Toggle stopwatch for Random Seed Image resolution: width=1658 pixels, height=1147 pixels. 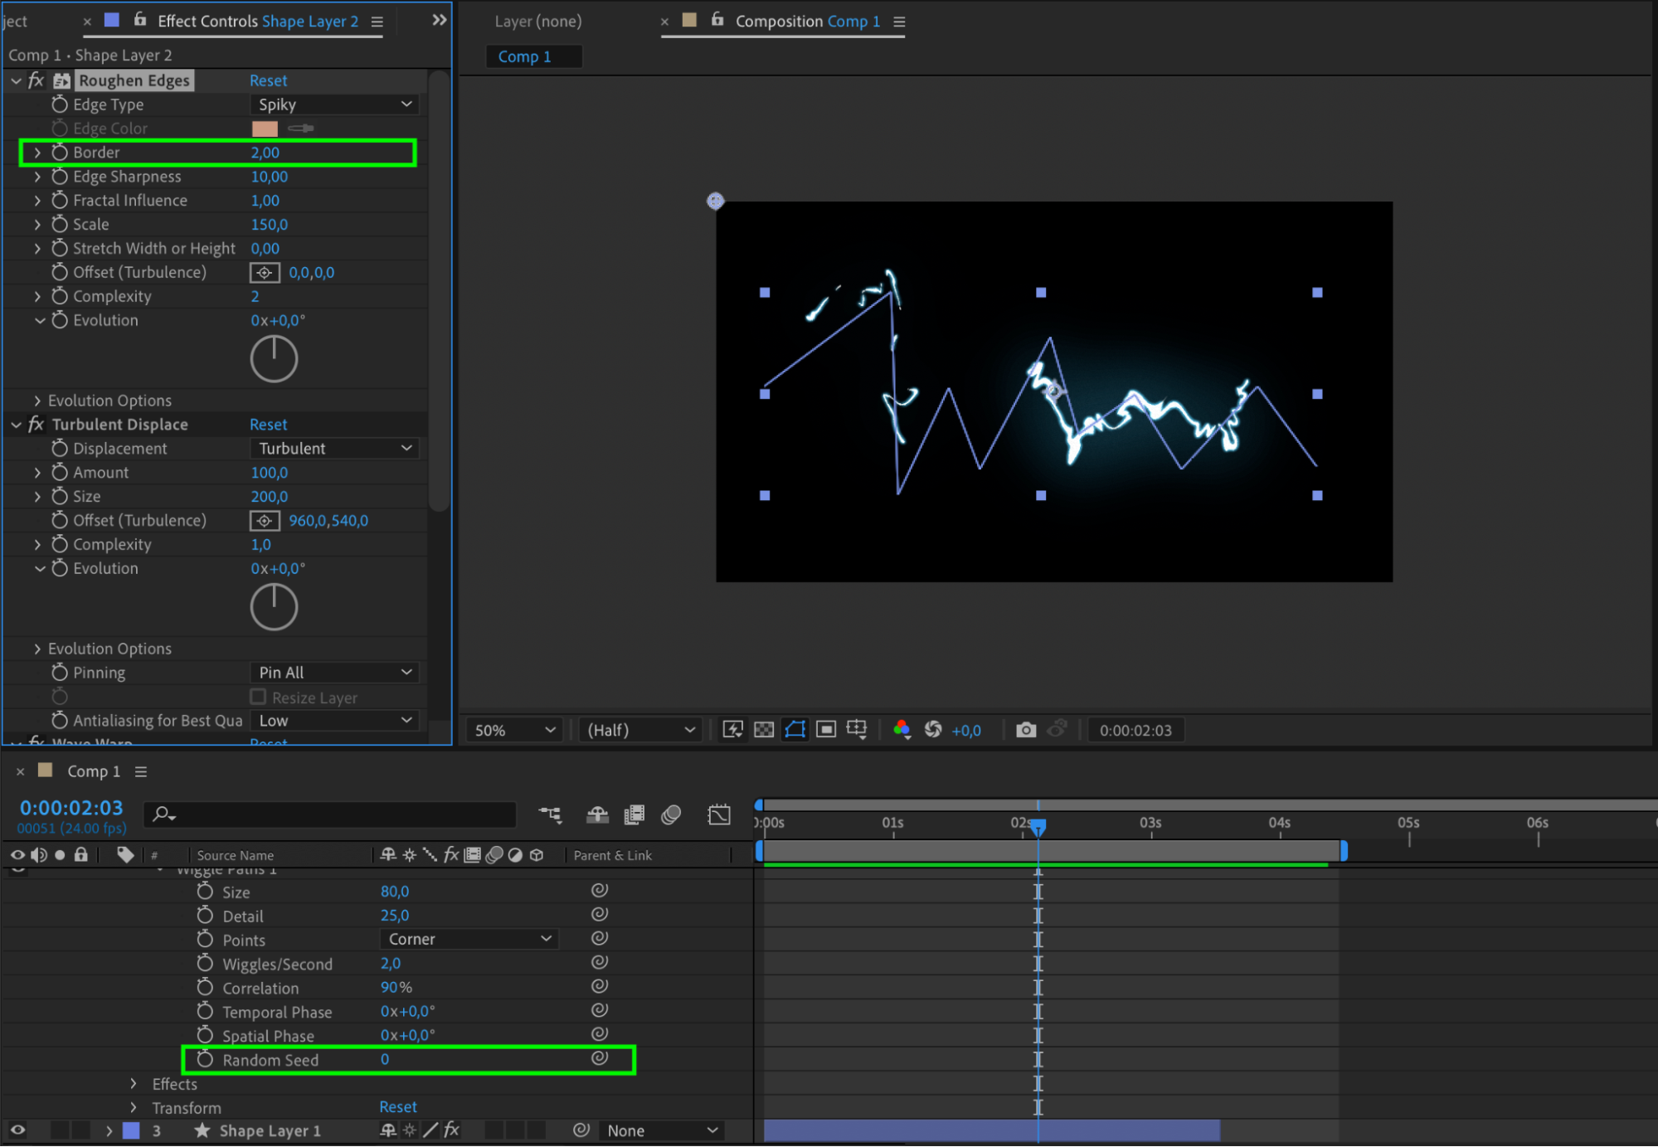[x=205, y=1060]
